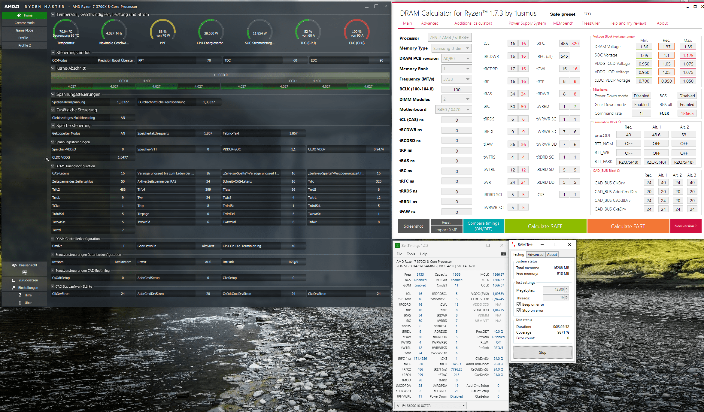Image resolution: width=704 pixels, height=412 pixels.
Task: Click the Home icon in Ryzen Master sidebar
Action: point(19,15)
